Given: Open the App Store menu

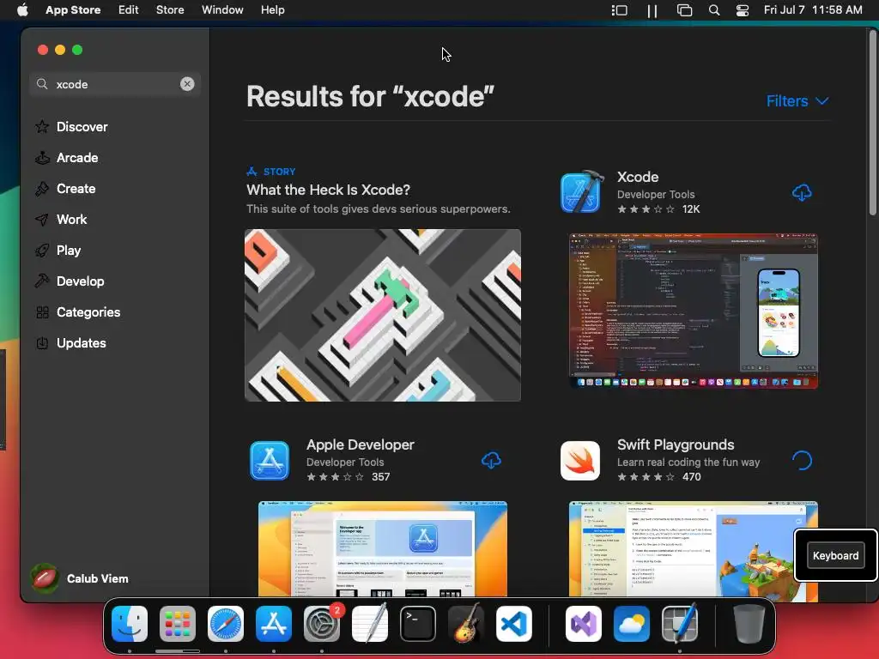Looking at the screenshot, I should click(x=73, y=9).
